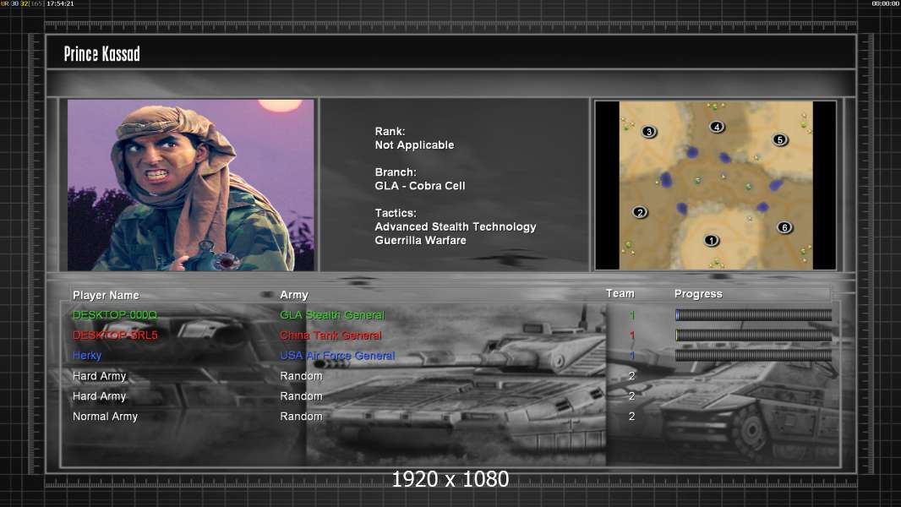This screenshot has width=901, height=507.
Task: Click the Not Applicable rank value
Action: [414, 145]
